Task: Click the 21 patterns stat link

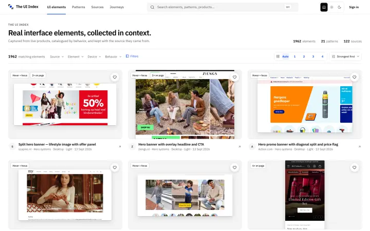Action: point(329,41)
